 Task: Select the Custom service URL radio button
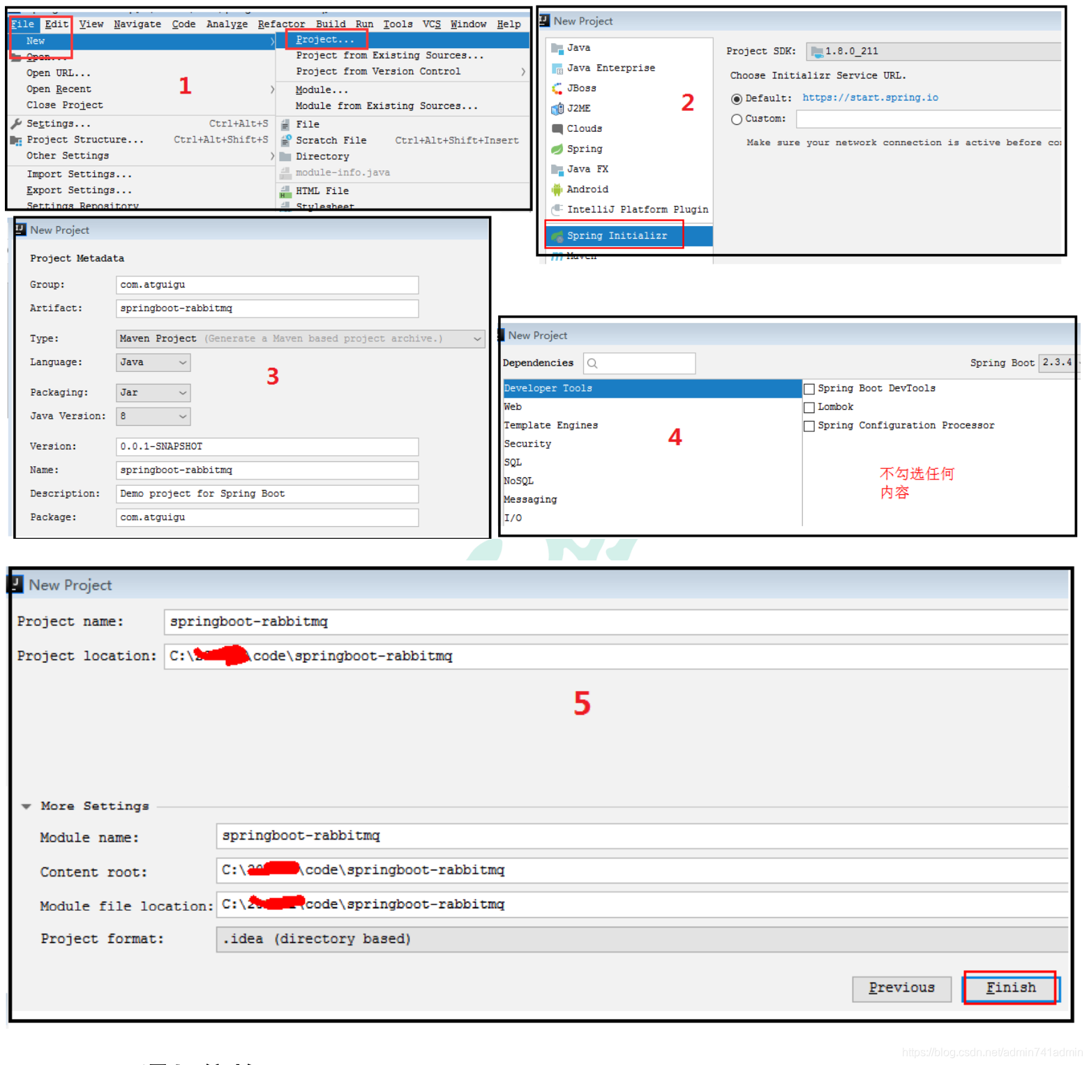tap(736, 119)
